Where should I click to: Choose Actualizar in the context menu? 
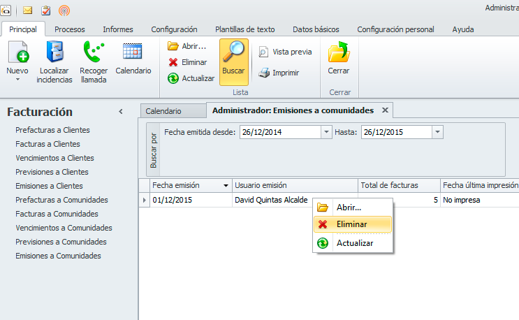pos(353,243)
